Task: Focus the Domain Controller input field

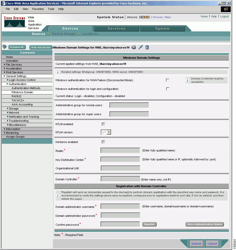Action: point(120,179)
